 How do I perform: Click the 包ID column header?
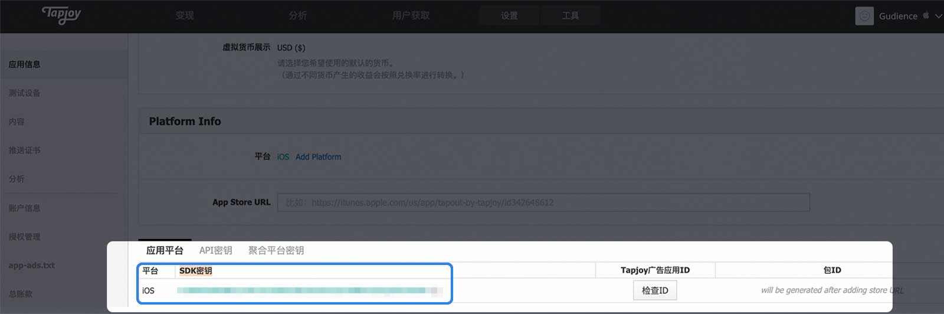832,270
